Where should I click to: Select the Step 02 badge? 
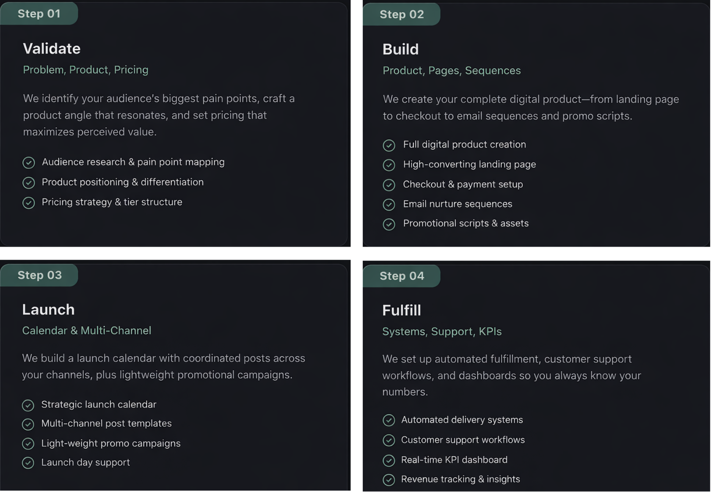pos(401,14)
